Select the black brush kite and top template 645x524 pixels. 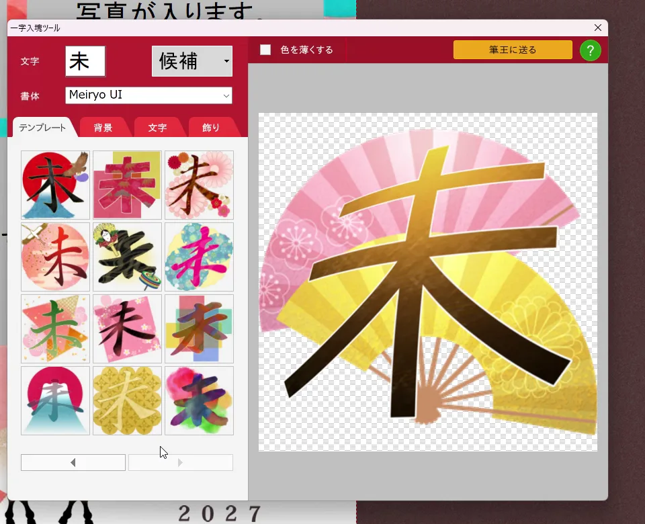[127, 257]
